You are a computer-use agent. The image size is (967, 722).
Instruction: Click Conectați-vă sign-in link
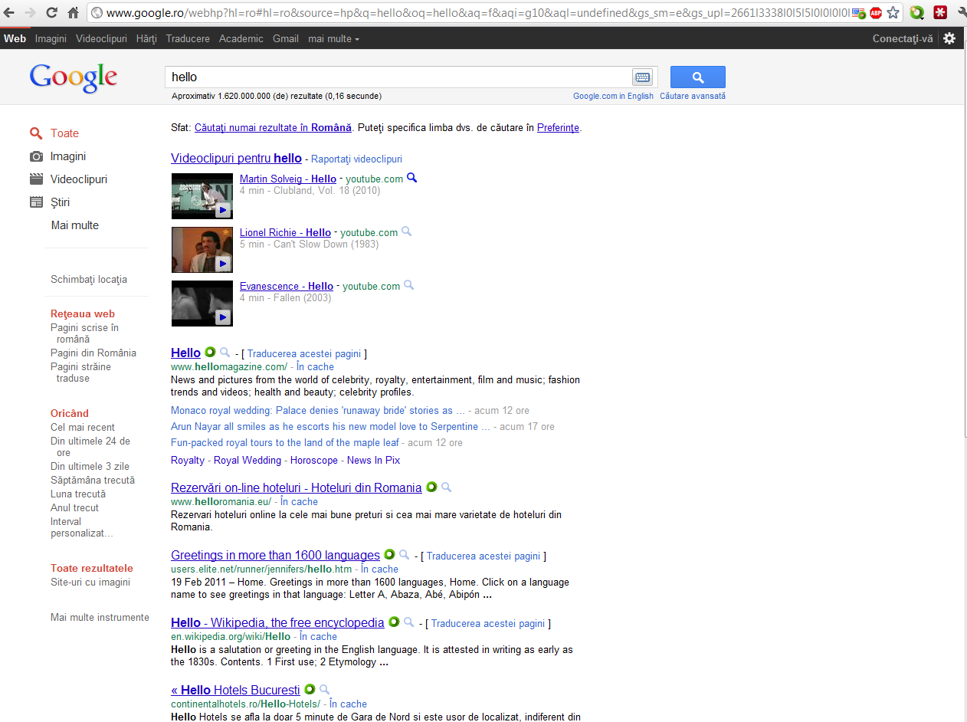[903, 38]
